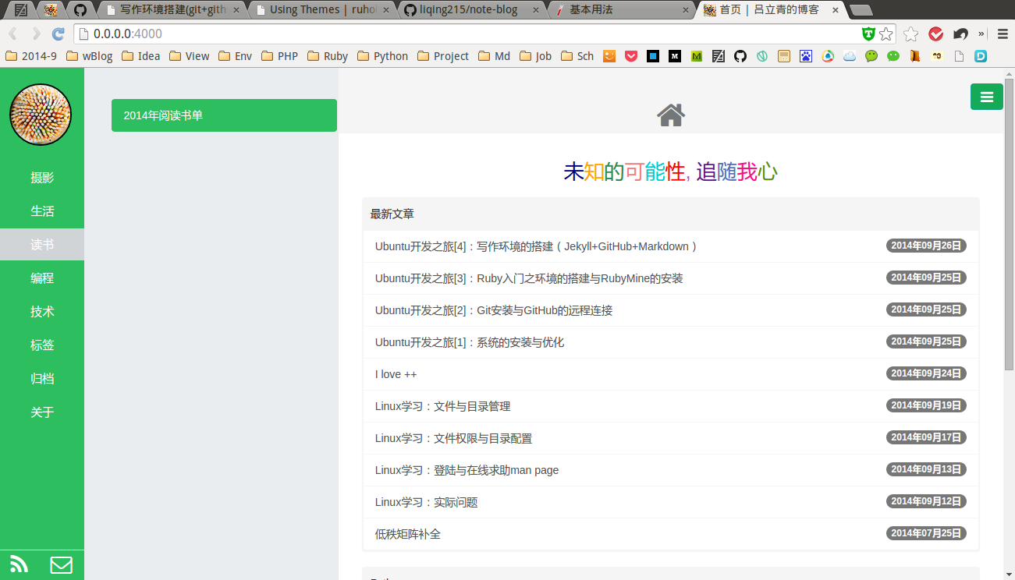This screenshot has height=580, width=1015.
Task: Click the 2014年阅读书单 green submenu button
Action: click(x=224, y=115)
